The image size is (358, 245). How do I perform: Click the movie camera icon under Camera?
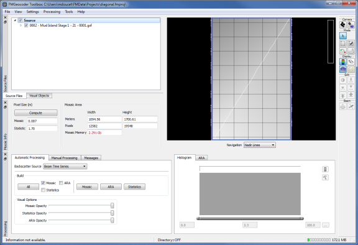(351, 25)
